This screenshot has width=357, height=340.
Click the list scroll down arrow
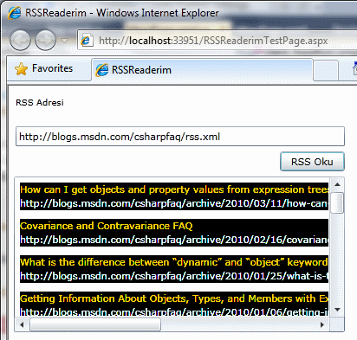click(337, 310)
